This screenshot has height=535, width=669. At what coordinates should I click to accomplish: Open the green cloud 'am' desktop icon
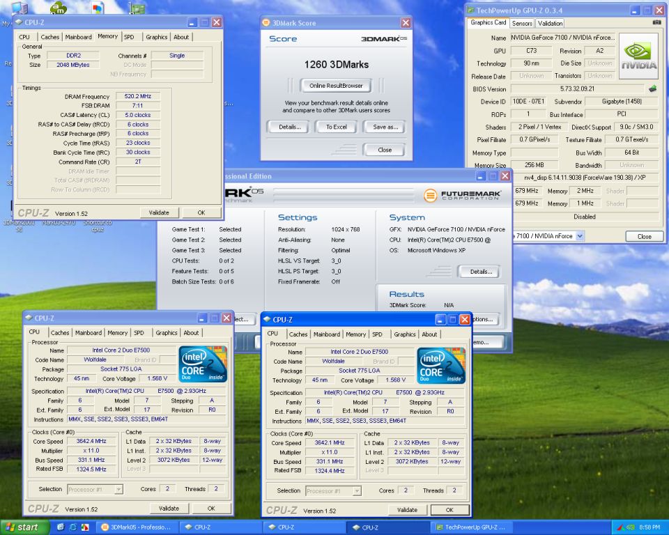pos(59,7)
